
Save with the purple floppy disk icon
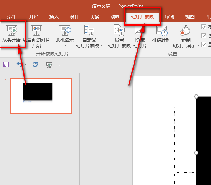(6, 65)
